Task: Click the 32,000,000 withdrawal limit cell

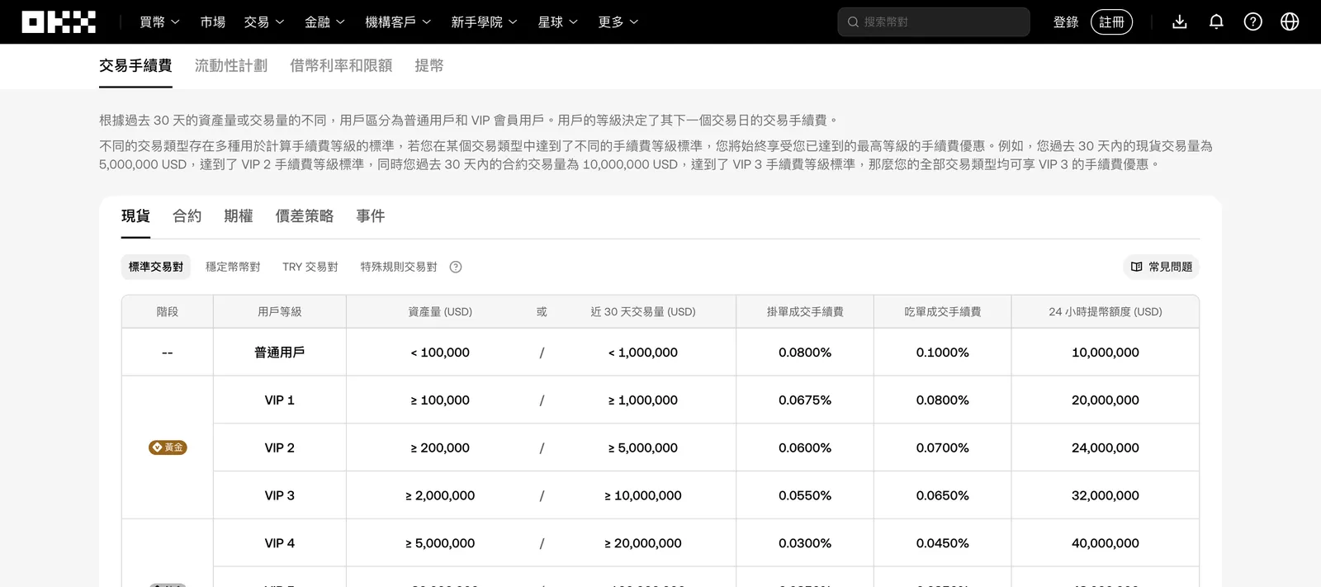Action: [x=1106, y=496]
